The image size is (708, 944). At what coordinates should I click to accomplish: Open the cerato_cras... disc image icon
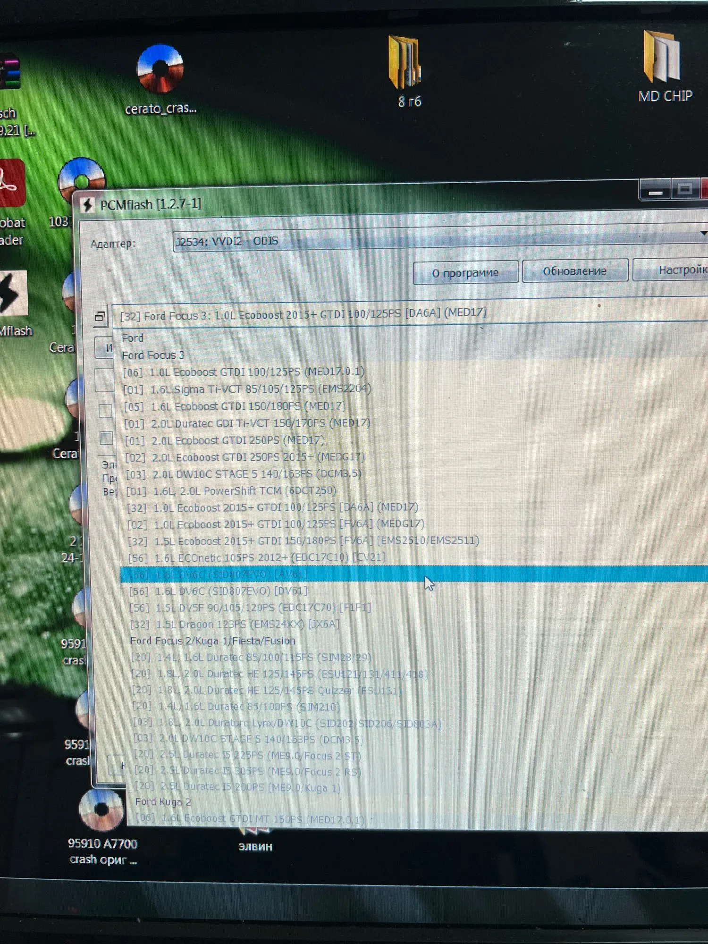[x=160, y=70]
